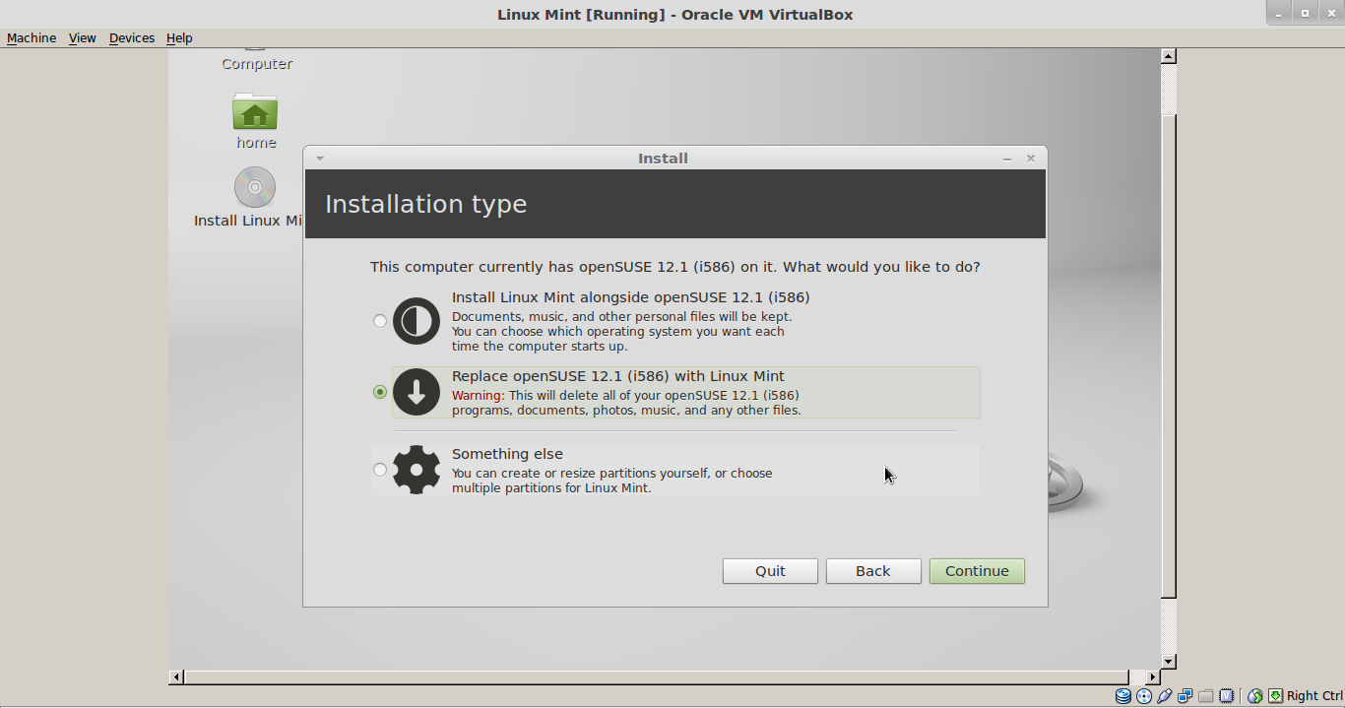
Task: Go Back to the previous installer step
Action: 873,571
